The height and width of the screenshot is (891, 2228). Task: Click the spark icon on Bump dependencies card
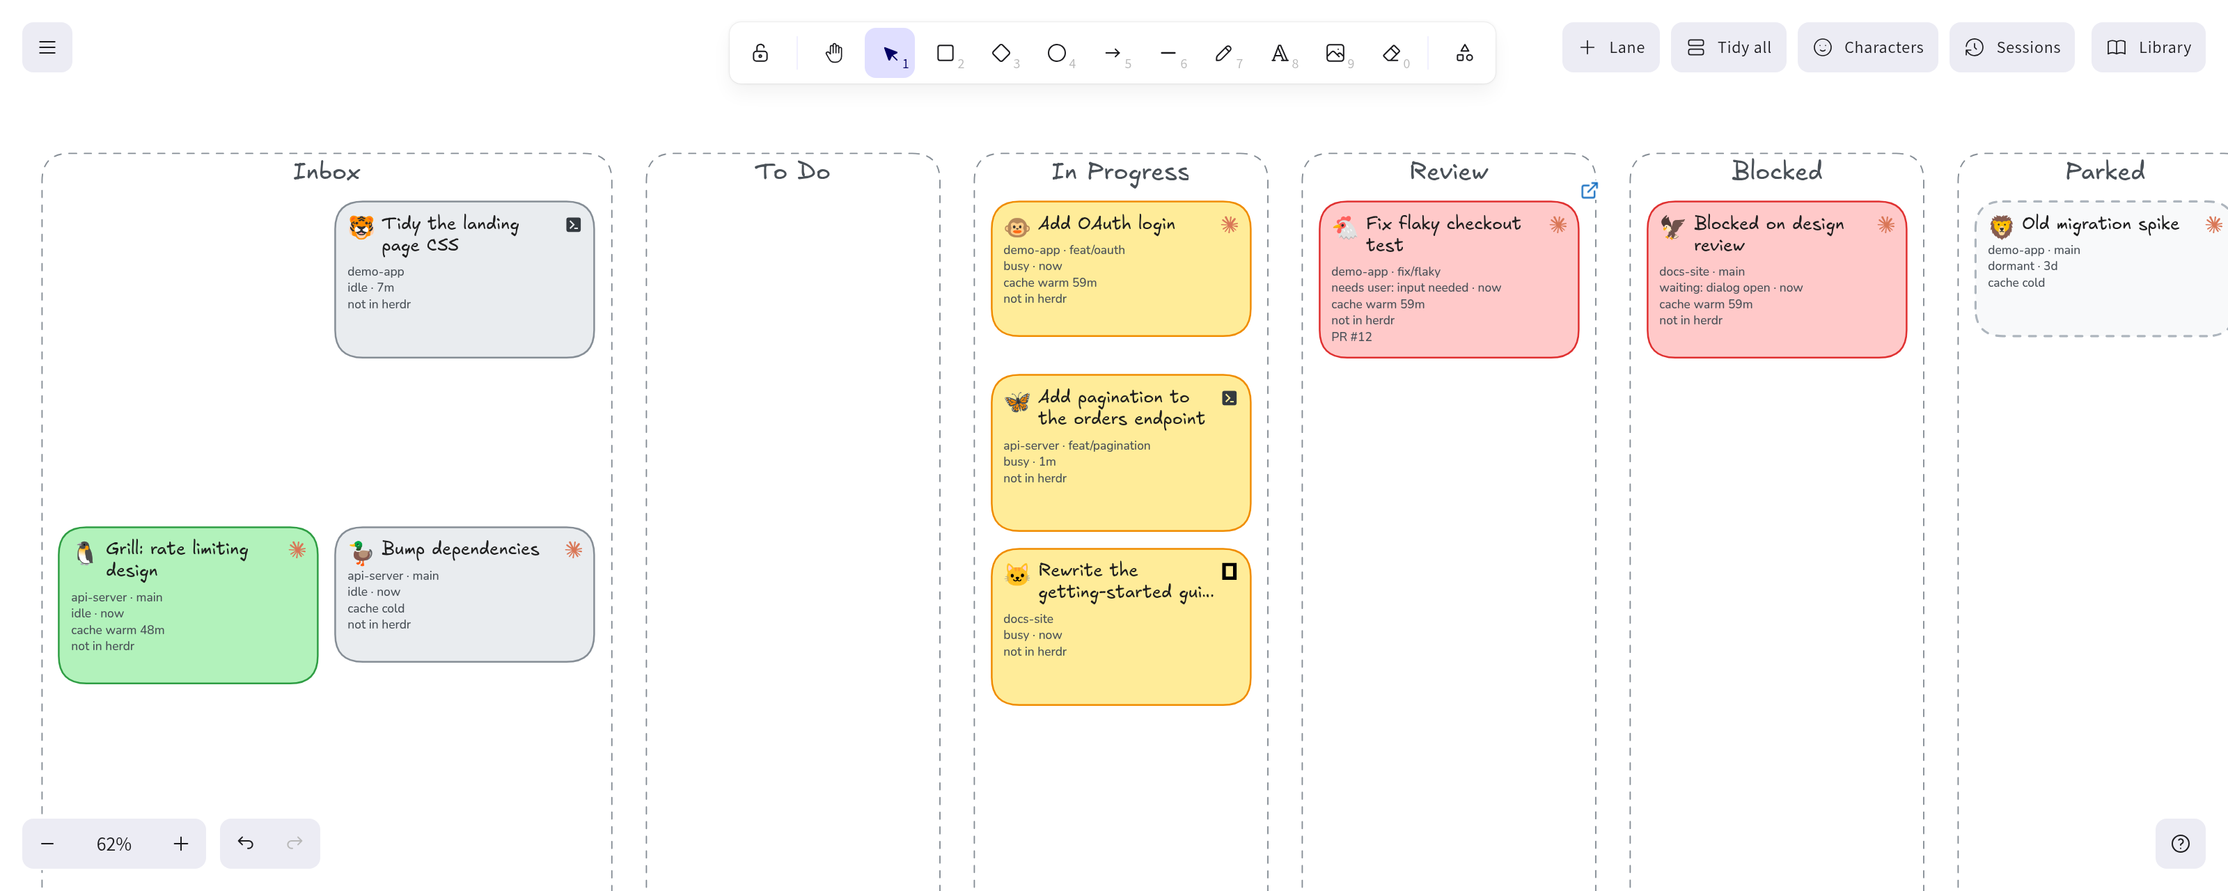[574, 549]
